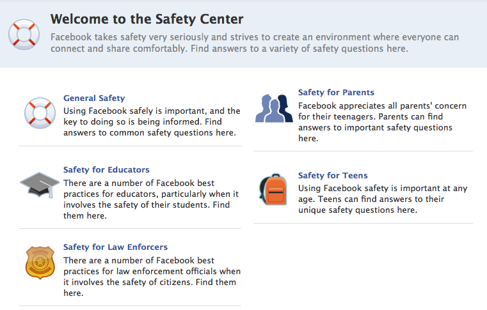Click the General Safety lifebuoy icon
487x310 pixels.
(40, 113)
